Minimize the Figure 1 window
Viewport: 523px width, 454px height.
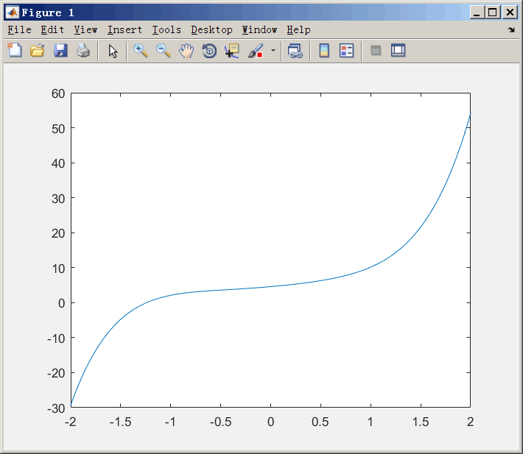tap(477, 13)
